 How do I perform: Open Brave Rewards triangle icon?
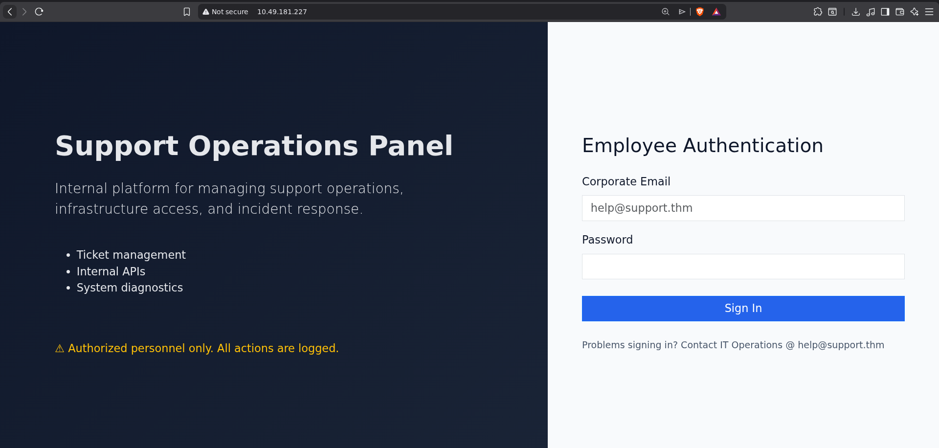pos(716,12)
